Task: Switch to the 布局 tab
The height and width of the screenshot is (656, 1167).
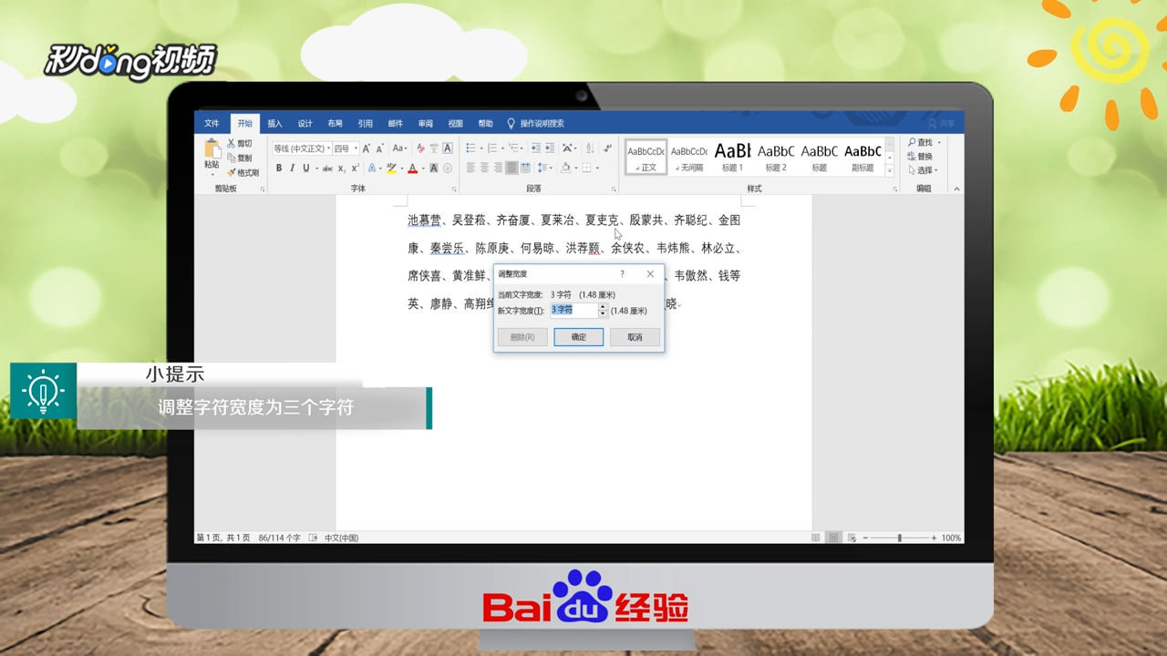Action: pyautogui.click(x=335, y=123)
